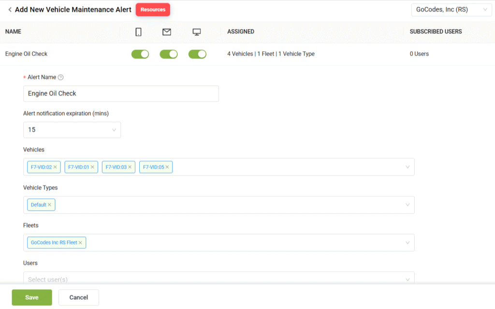495x309 pixels.
Task: Click the '0 Users' subscribed cell
Action: click(419, 54)
